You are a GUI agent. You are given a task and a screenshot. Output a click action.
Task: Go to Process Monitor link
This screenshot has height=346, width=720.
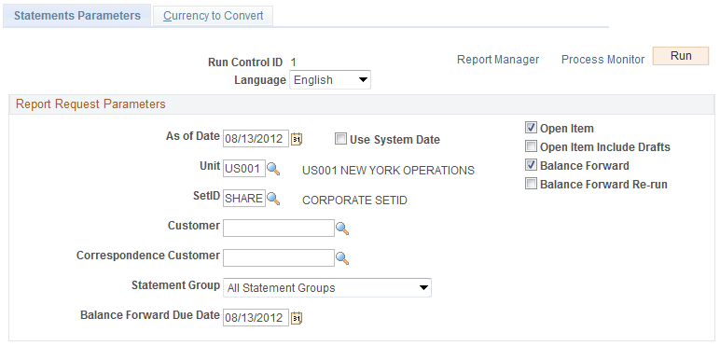(602, 59)
